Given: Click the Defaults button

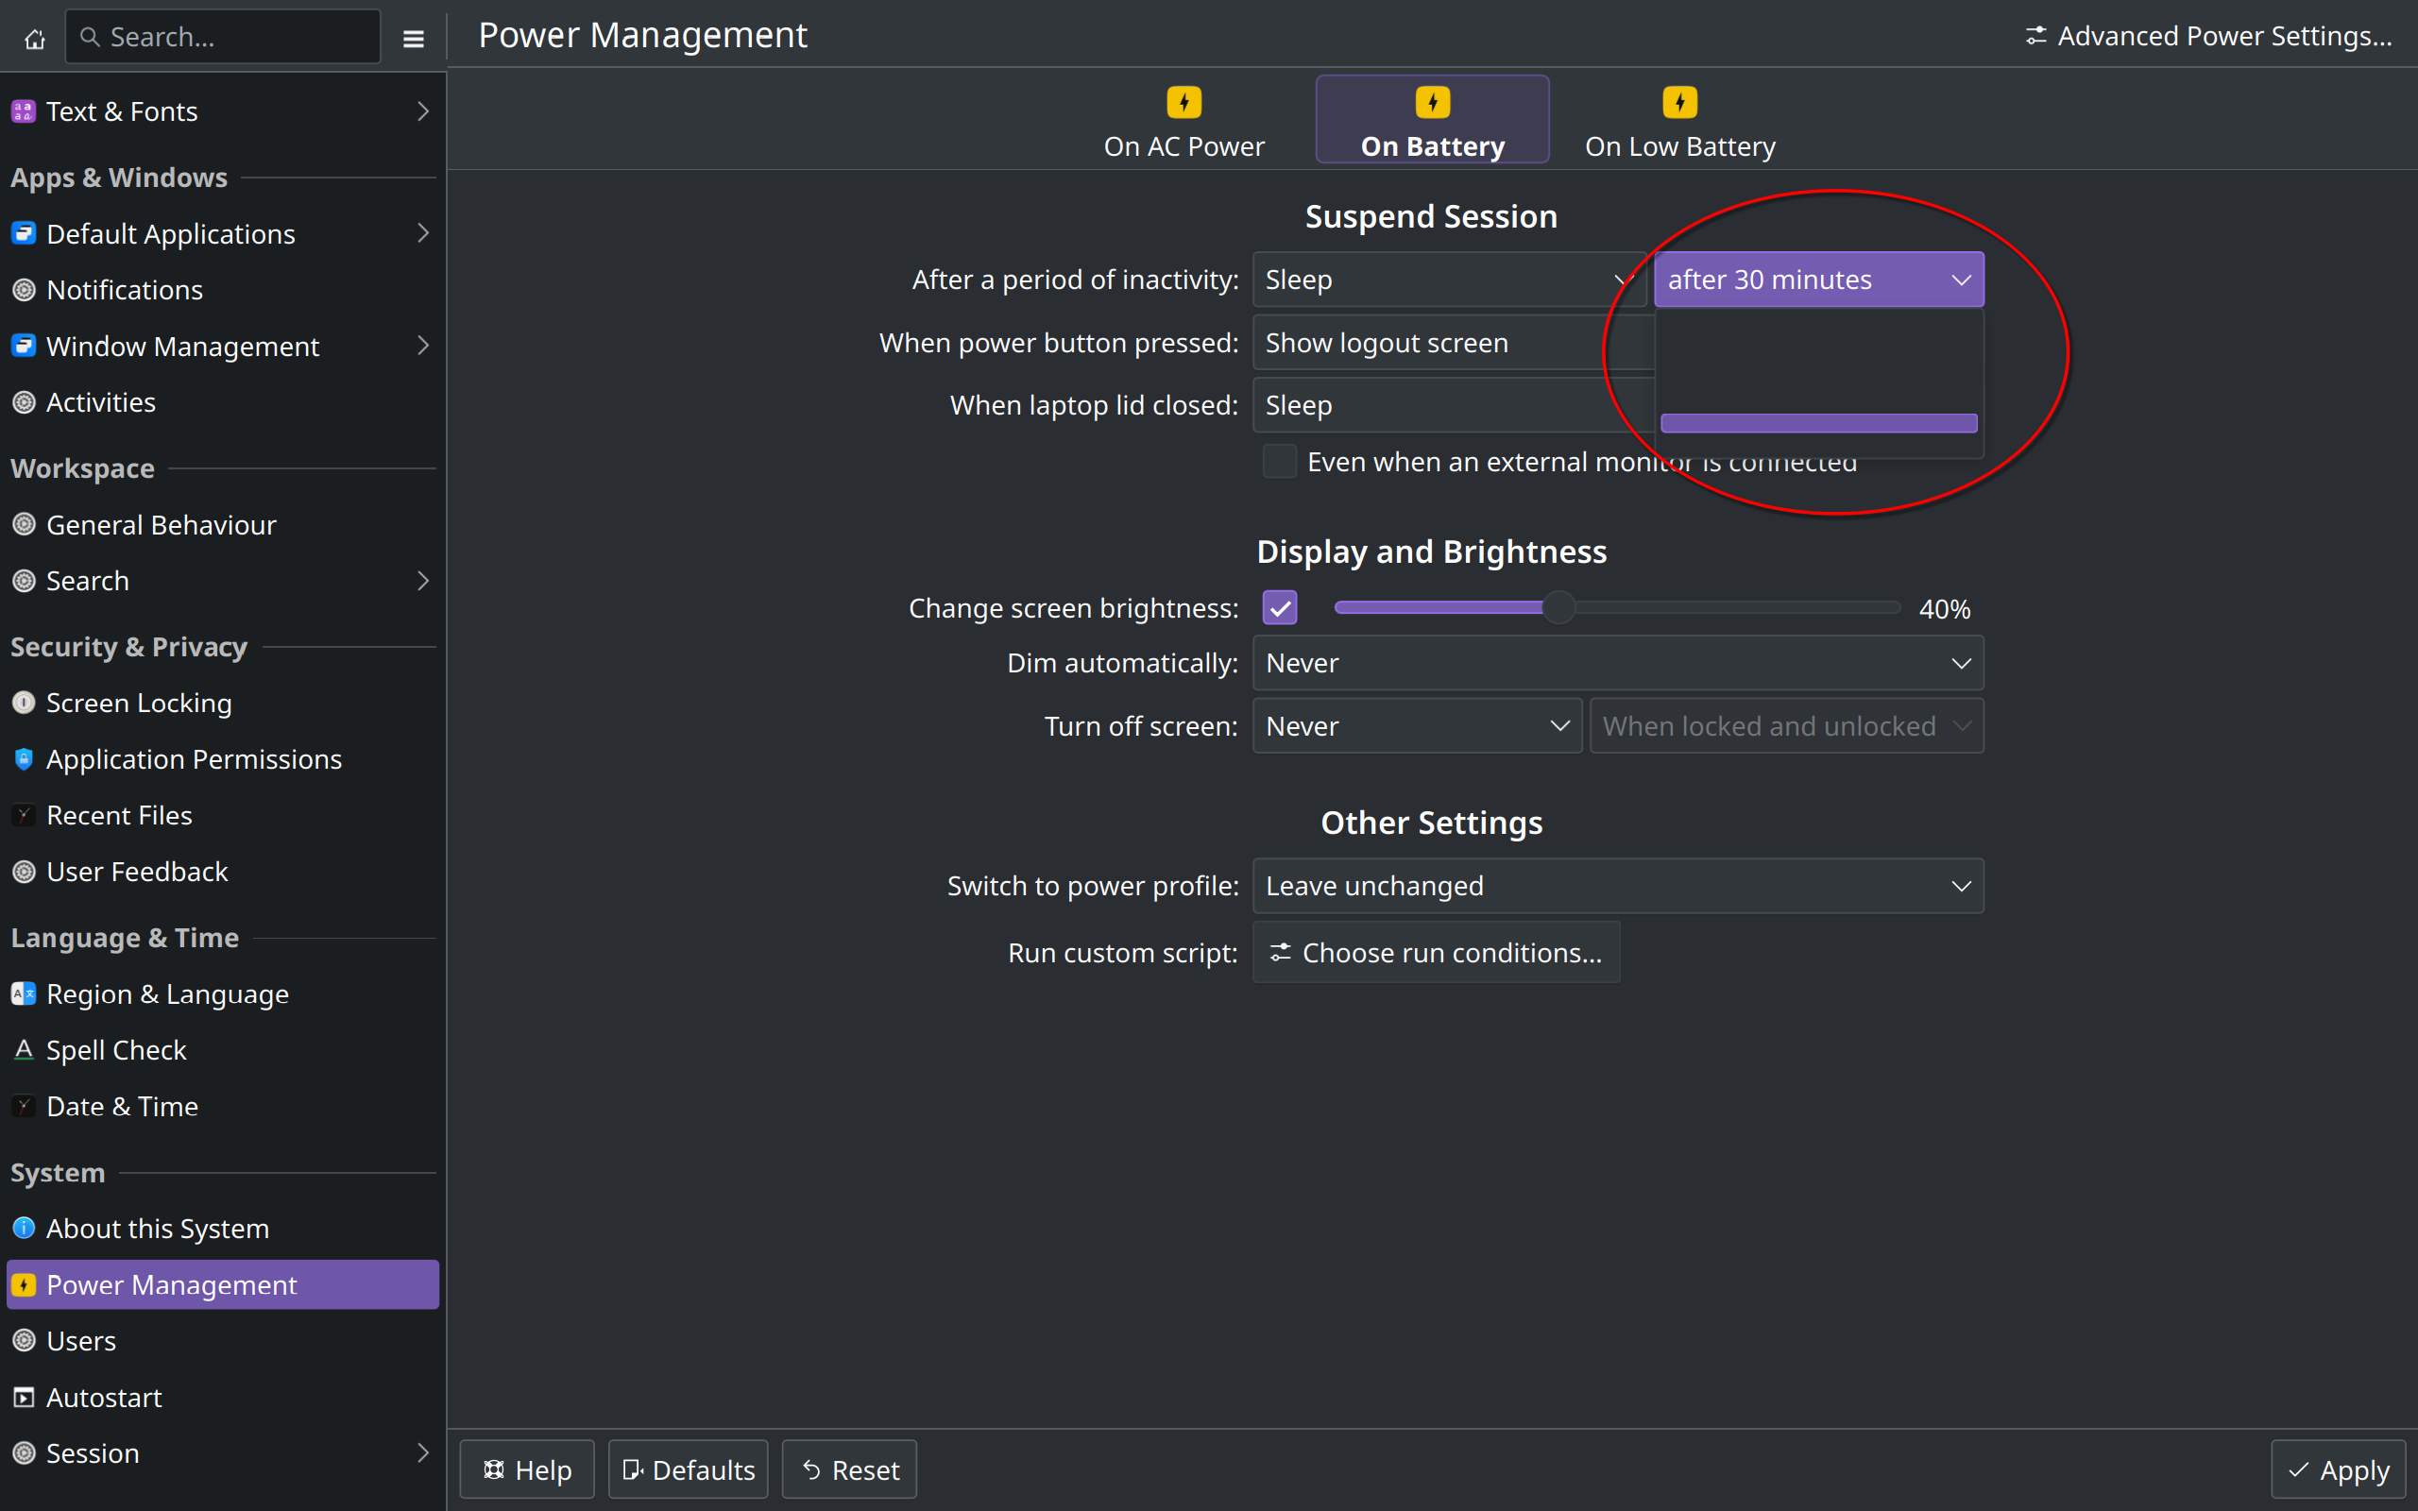Looking at the screenshot, I should coord(688,1469).
